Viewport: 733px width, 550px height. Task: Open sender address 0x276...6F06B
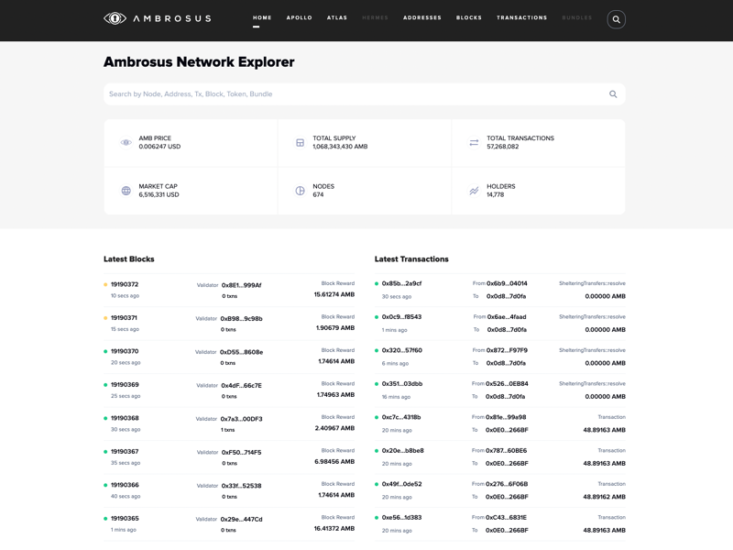click(507, 484)
